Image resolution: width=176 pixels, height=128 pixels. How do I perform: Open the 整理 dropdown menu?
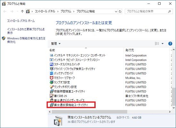click(56, 43)
